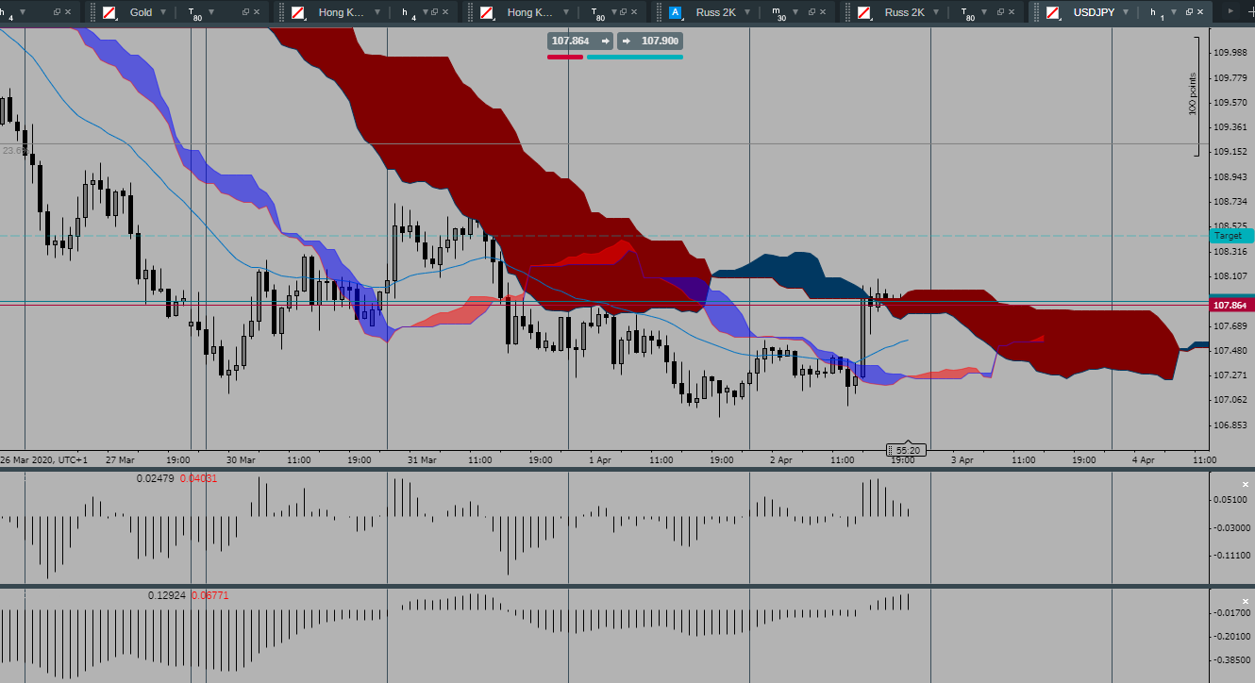This screenshot has width=1255, height=683.
Task: Click the chart-type icon on the Gold tab
Action: tap(109, 12)
